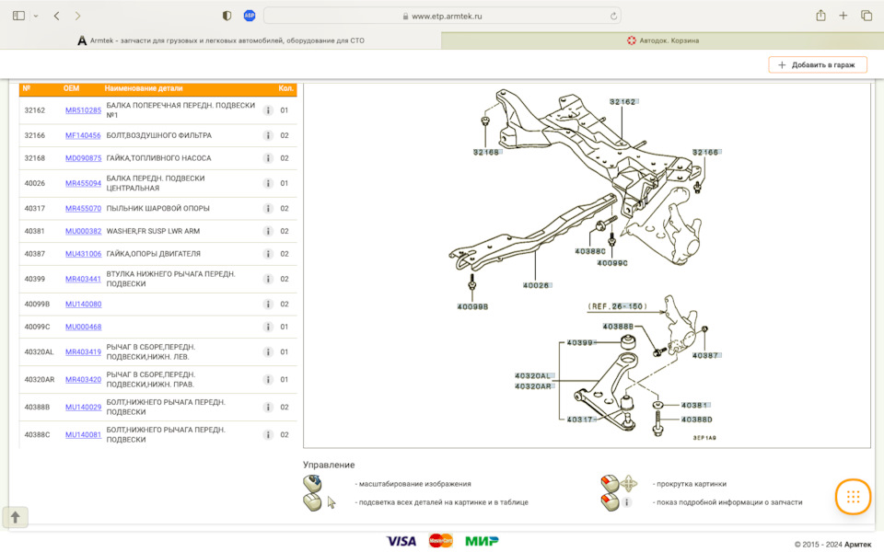Open the Share menu icon
The width and height of the screenshot is (884, 552).
coord(820,16)
